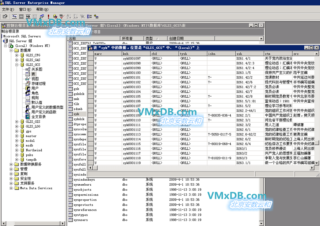Click the Use Group By toolbar icon
The width and height of the screenshot is (320, 226).
click(x=89, y=16)
